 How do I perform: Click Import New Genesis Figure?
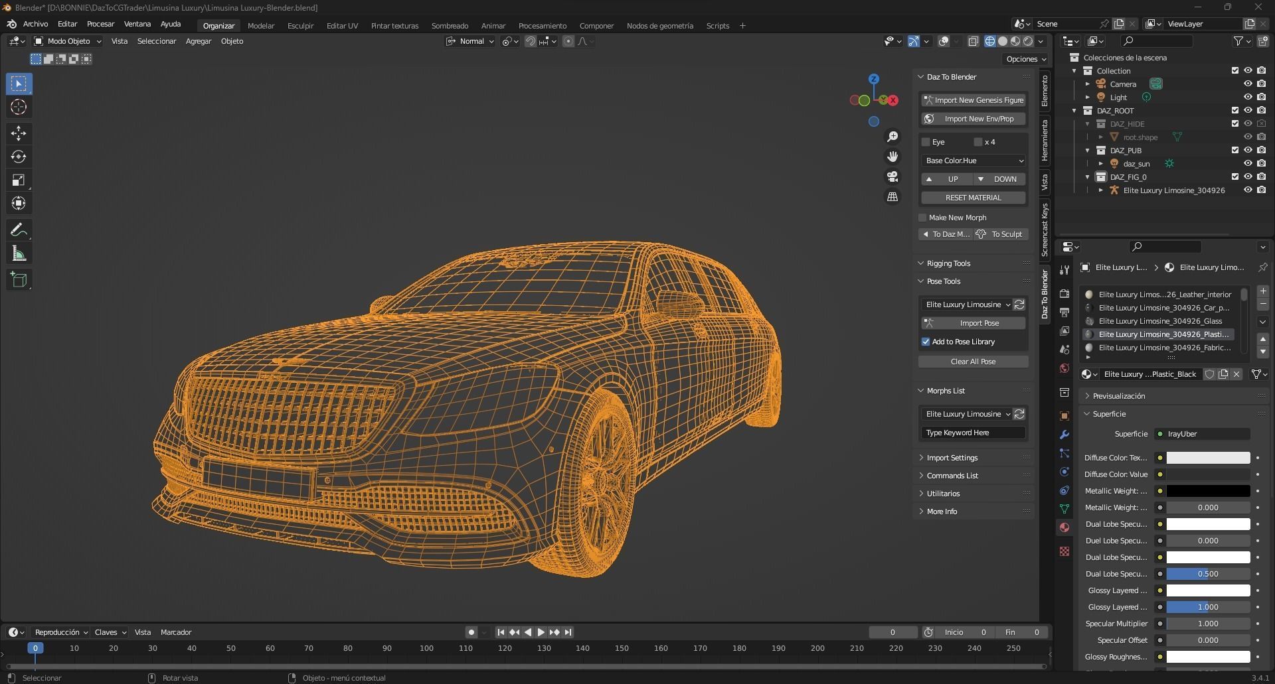pyautogui.click(x=974, y=100)
